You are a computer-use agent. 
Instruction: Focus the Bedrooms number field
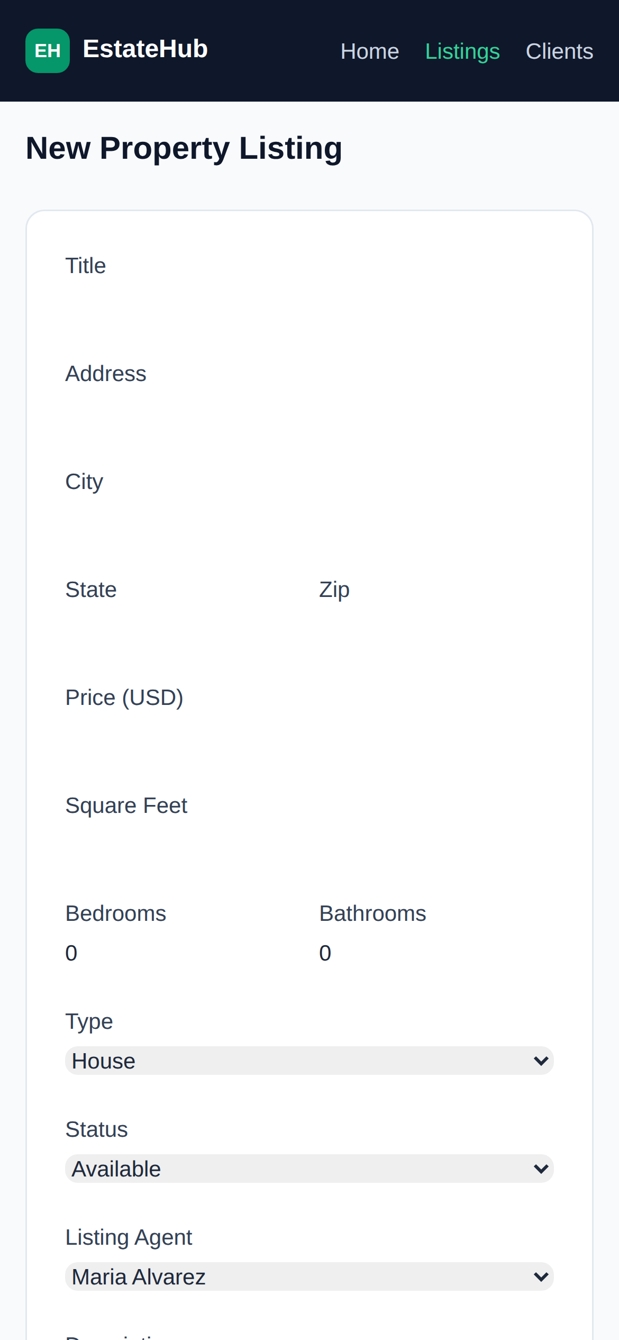tap(183, 953)
